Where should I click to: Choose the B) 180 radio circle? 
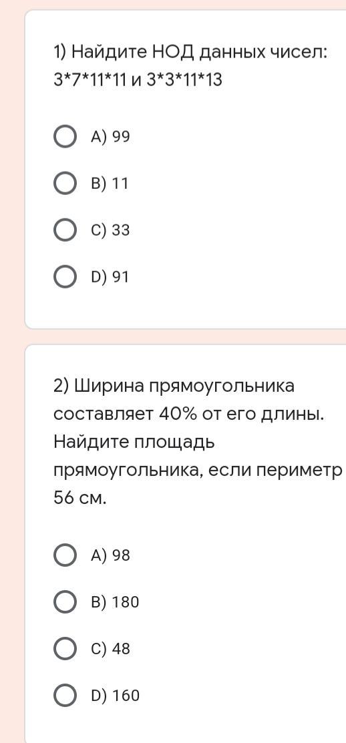pos(65,602)
